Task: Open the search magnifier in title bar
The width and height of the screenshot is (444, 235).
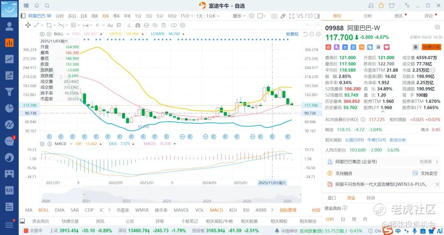Action: tap(47, 6)
